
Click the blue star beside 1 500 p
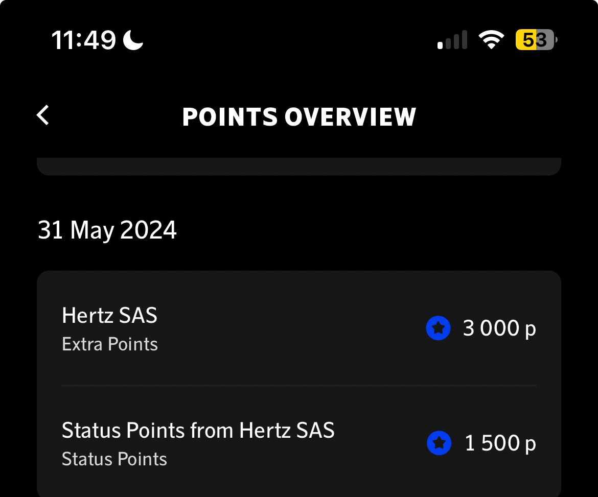point(439,443)
